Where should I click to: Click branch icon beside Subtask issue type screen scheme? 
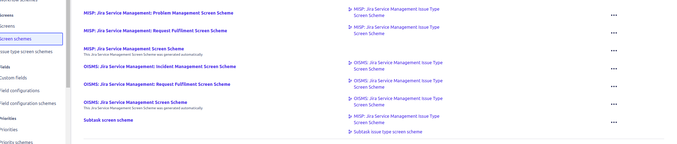(350, 132)
